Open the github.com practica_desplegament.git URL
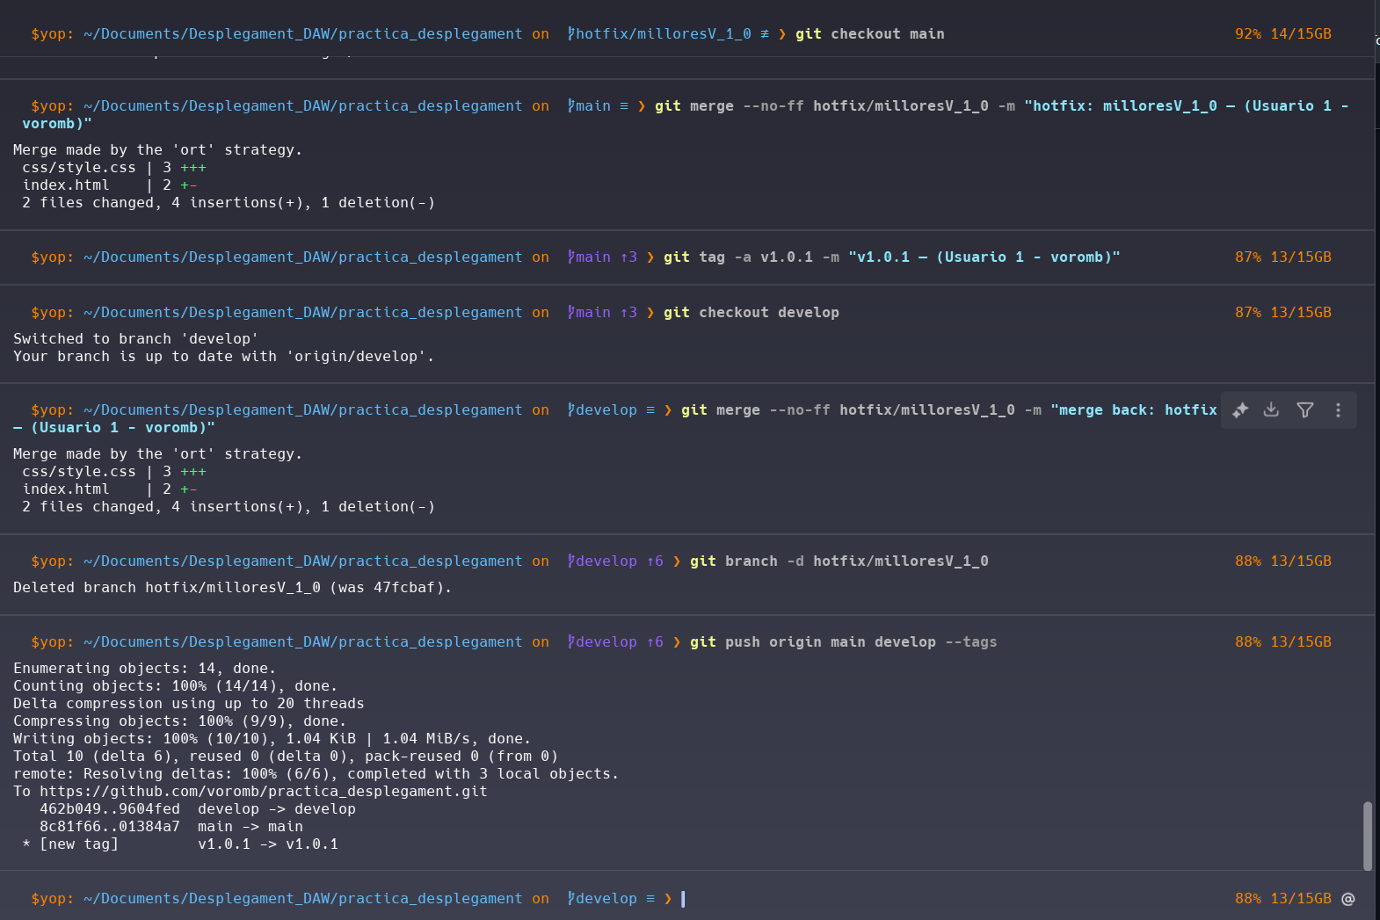Viewport: 1380px width, 920px height. tap(263, 791)
